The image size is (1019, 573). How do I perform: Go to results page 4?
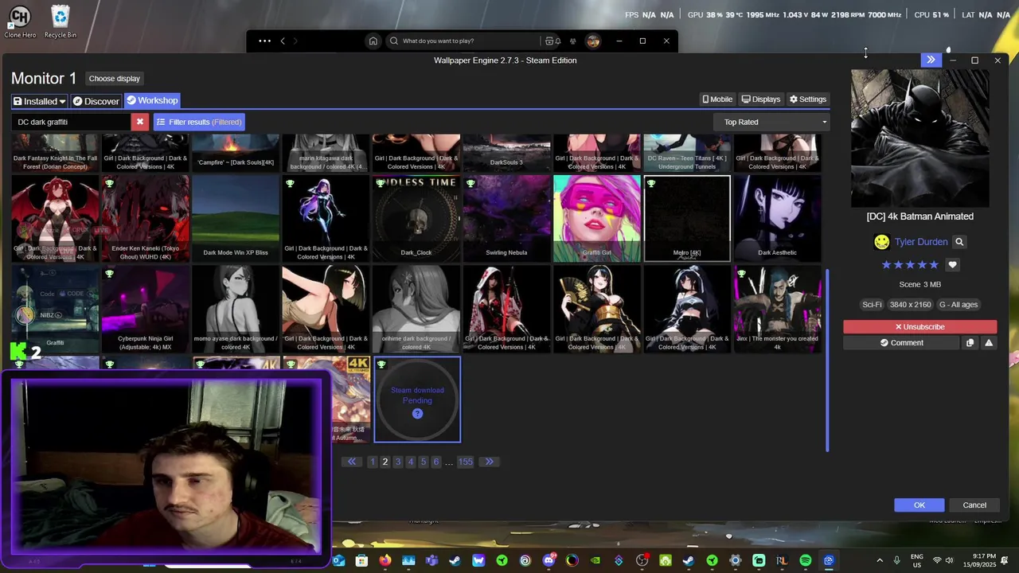[411, 462]
